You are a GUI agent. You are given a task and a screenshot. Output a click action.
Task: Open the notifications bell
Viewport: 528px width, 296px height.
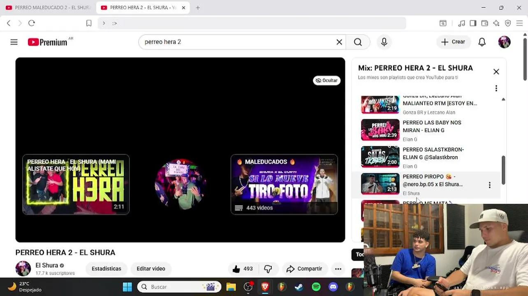(x=482, y=42)
